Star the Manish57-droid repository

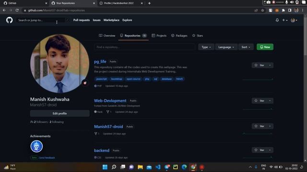pos(259,126)
